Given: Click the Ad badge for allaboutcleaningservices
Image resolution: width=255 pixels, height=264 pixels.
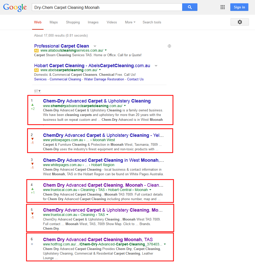Looking at the screenshot, I should [36, 51].
